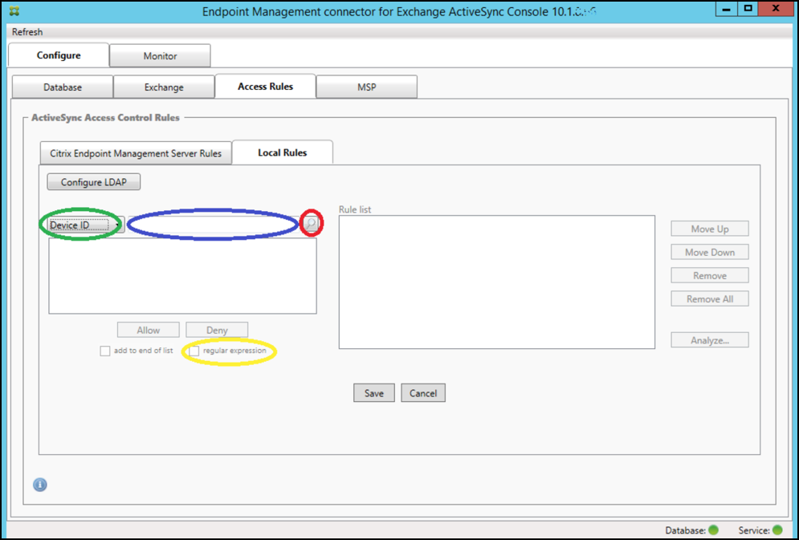Maximize the console window

(748, 9)
